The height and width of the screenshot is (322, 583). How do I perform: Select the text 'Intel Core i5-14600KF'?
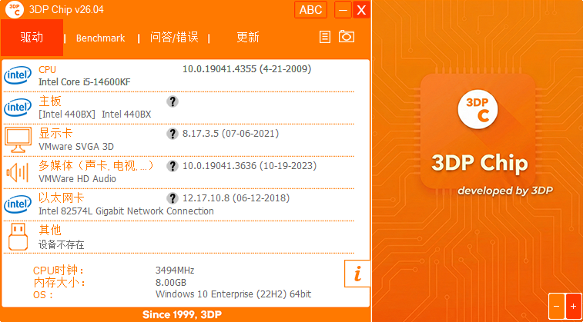(85, 82)
